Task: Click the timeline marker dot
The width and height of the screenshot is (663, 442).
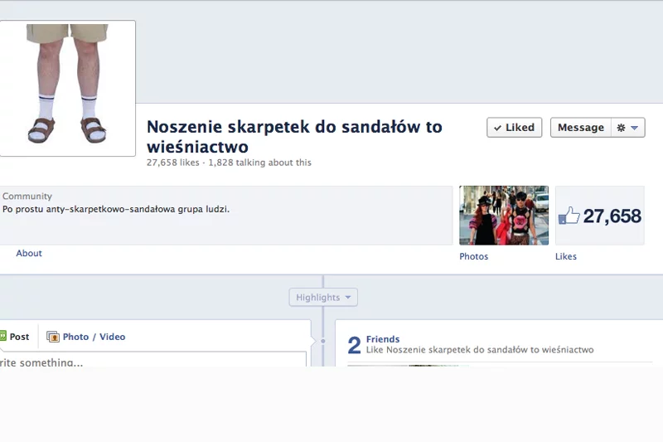Action: (323, 341)
